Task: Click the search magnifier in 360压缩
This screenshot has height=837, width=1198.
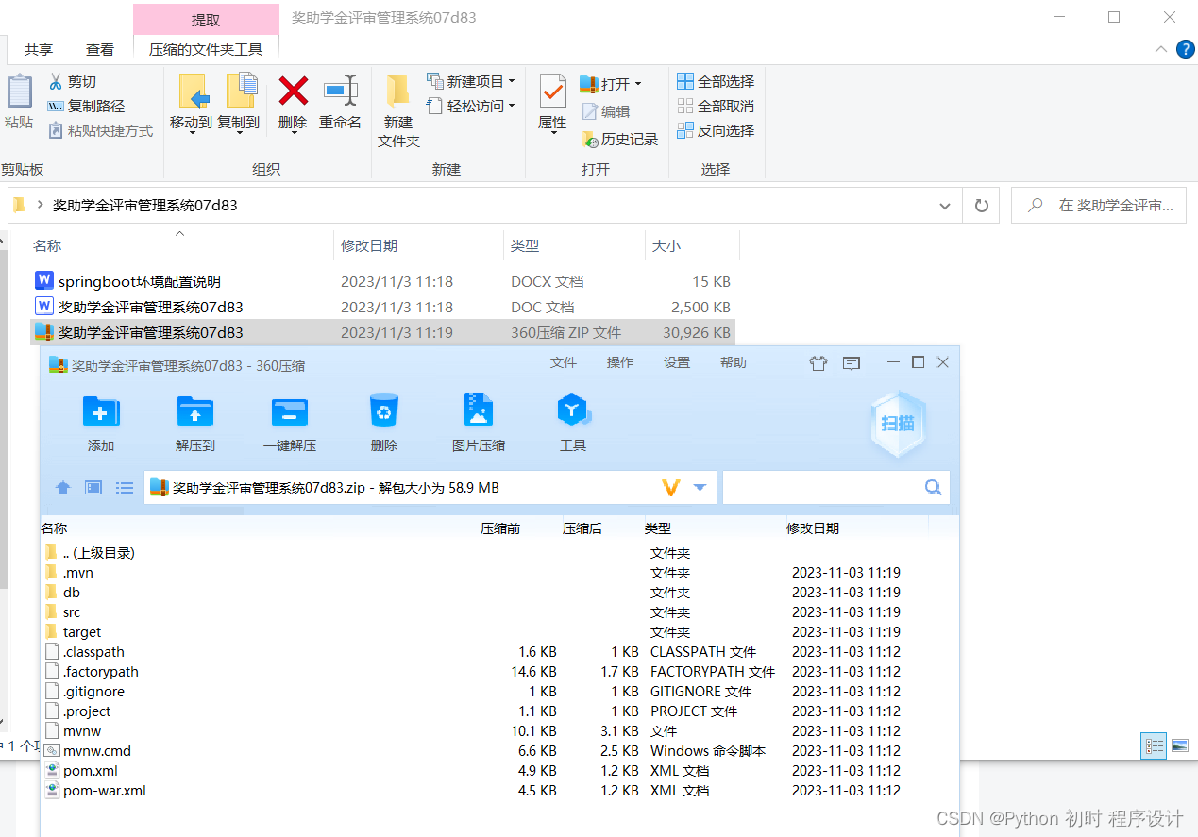Action: click(933, 488)
